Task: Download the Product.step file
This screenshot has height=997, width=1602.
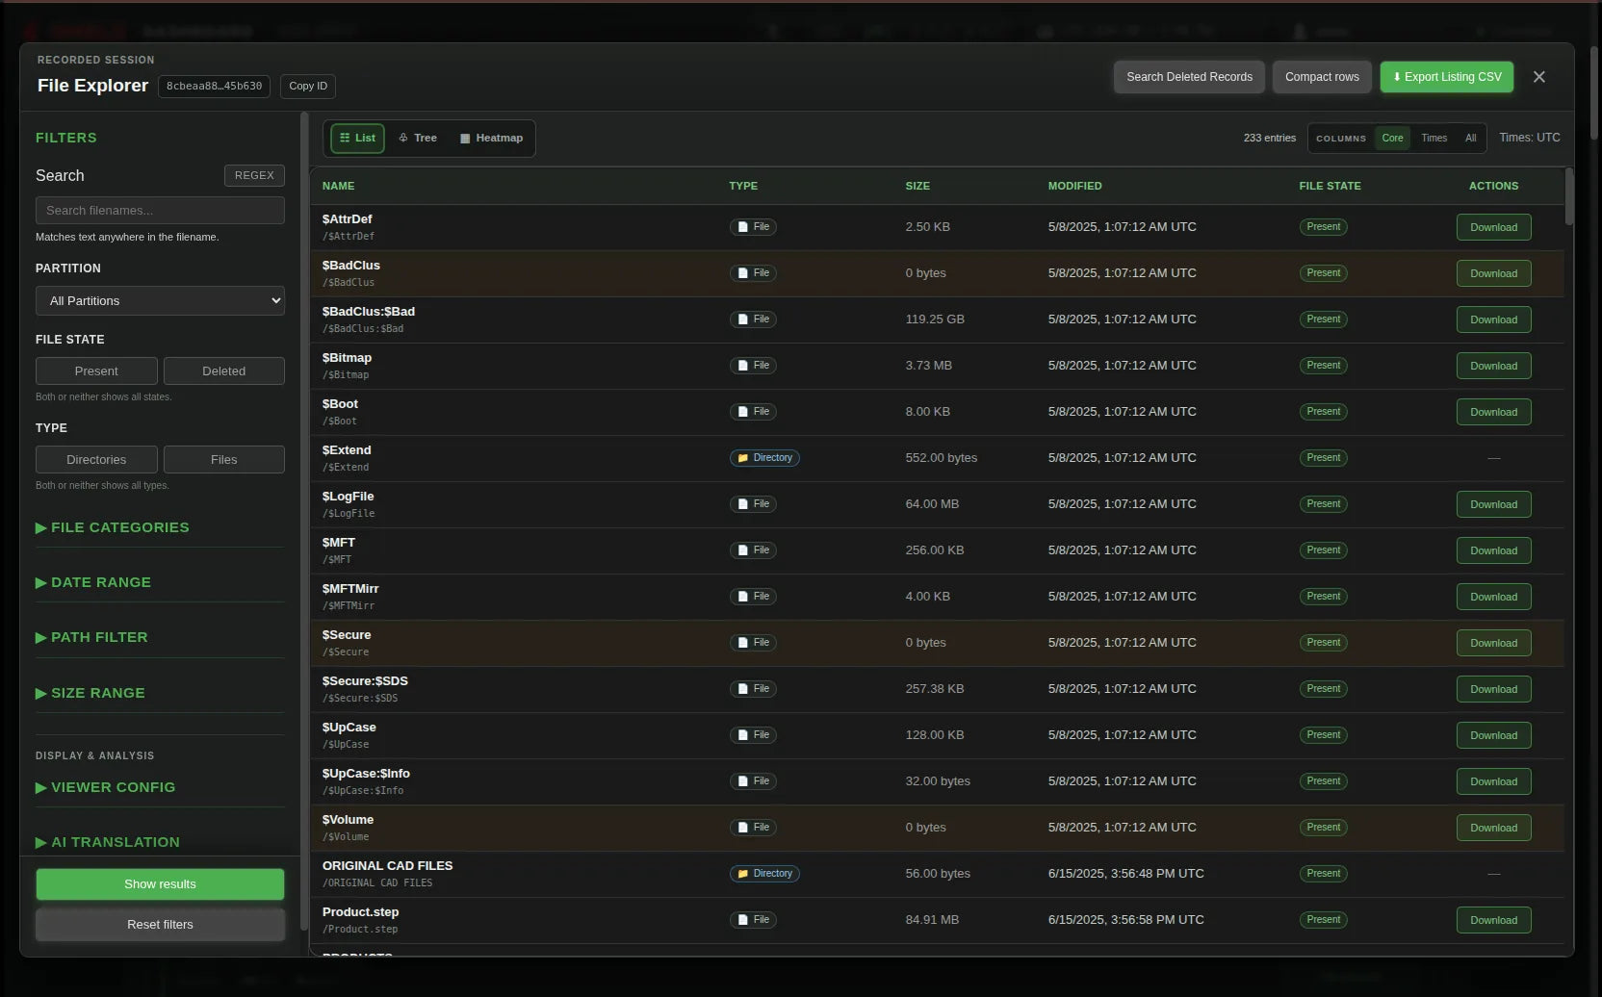Action: (1493, 921)
